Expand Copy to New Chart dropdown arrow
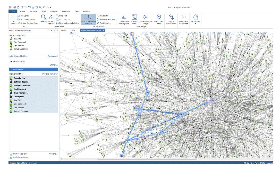280x169 pixels. point(176,23)
